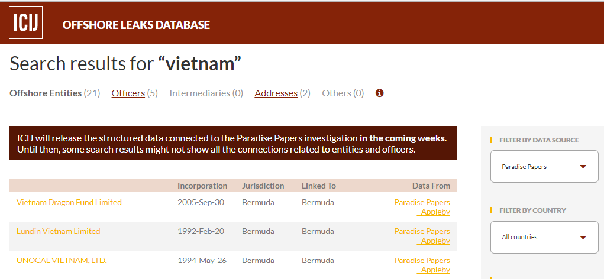Switch to the Intermediaries tab
Image resolution: width=604 pixels, height=279 pixels.
(206, 93)
